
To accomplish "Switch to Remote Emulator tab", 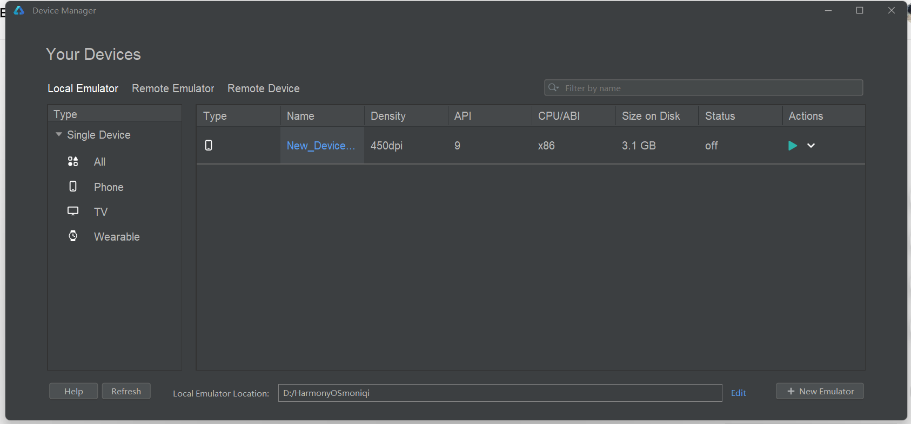I will (173, 88).
